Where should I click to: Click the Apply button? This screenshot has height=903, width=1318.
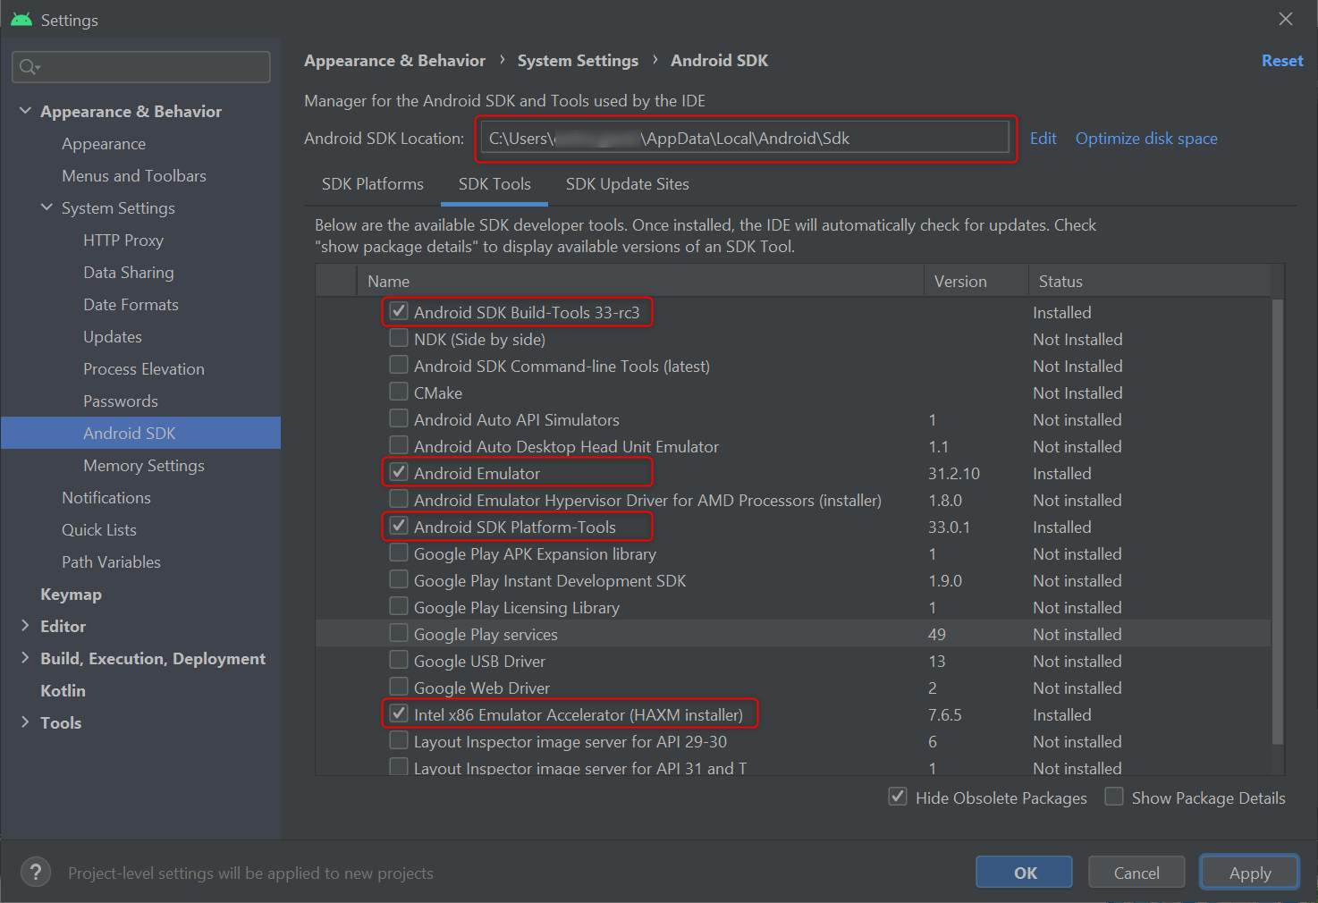pos(1249,873)
